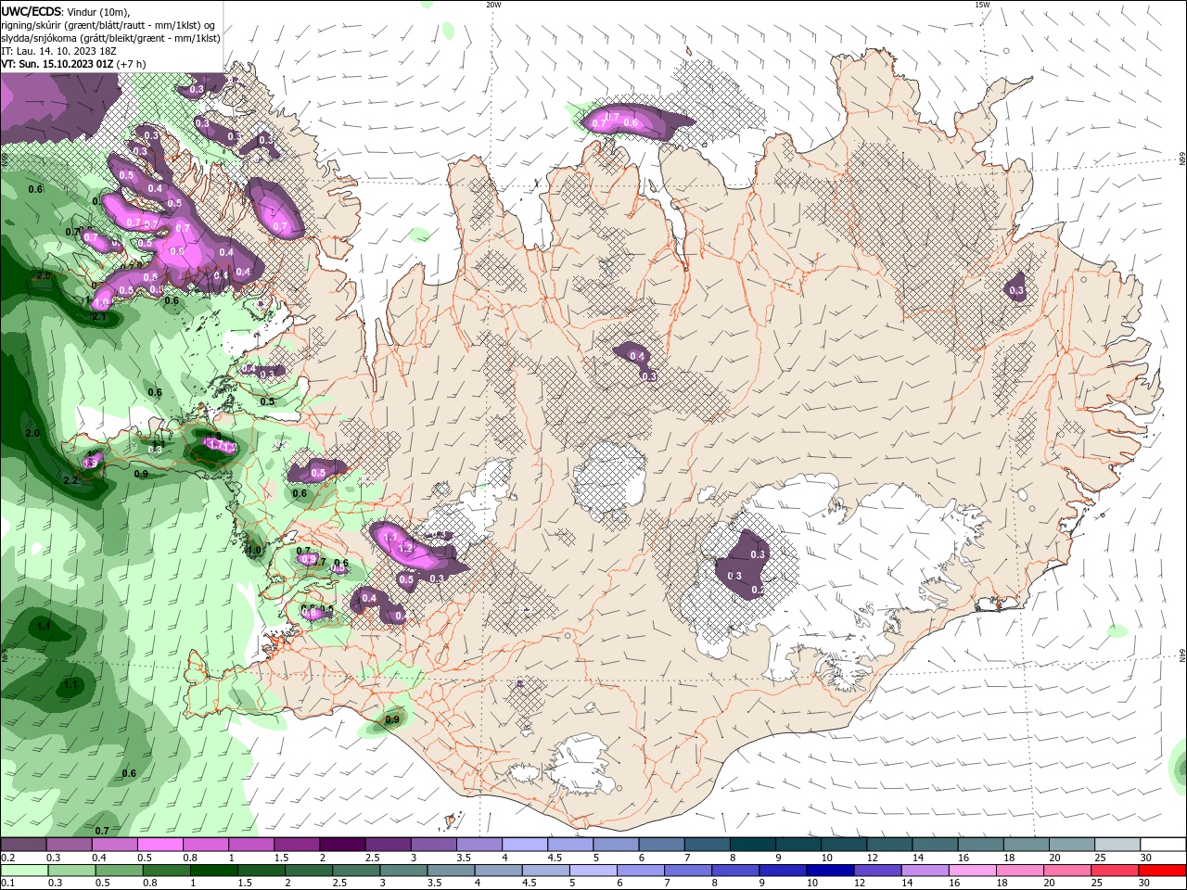This screenshot has height=890, width=1187.
Task: Click the 0.4 value in the central highland patch
Action: [x=637, y=356]
